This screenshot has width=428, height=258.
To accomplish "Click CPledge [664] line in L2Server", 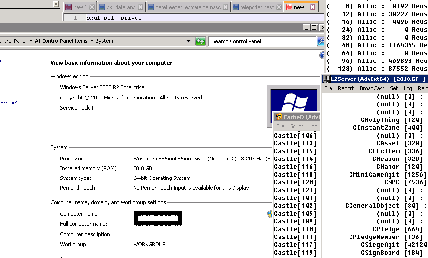I will point(398,229).
